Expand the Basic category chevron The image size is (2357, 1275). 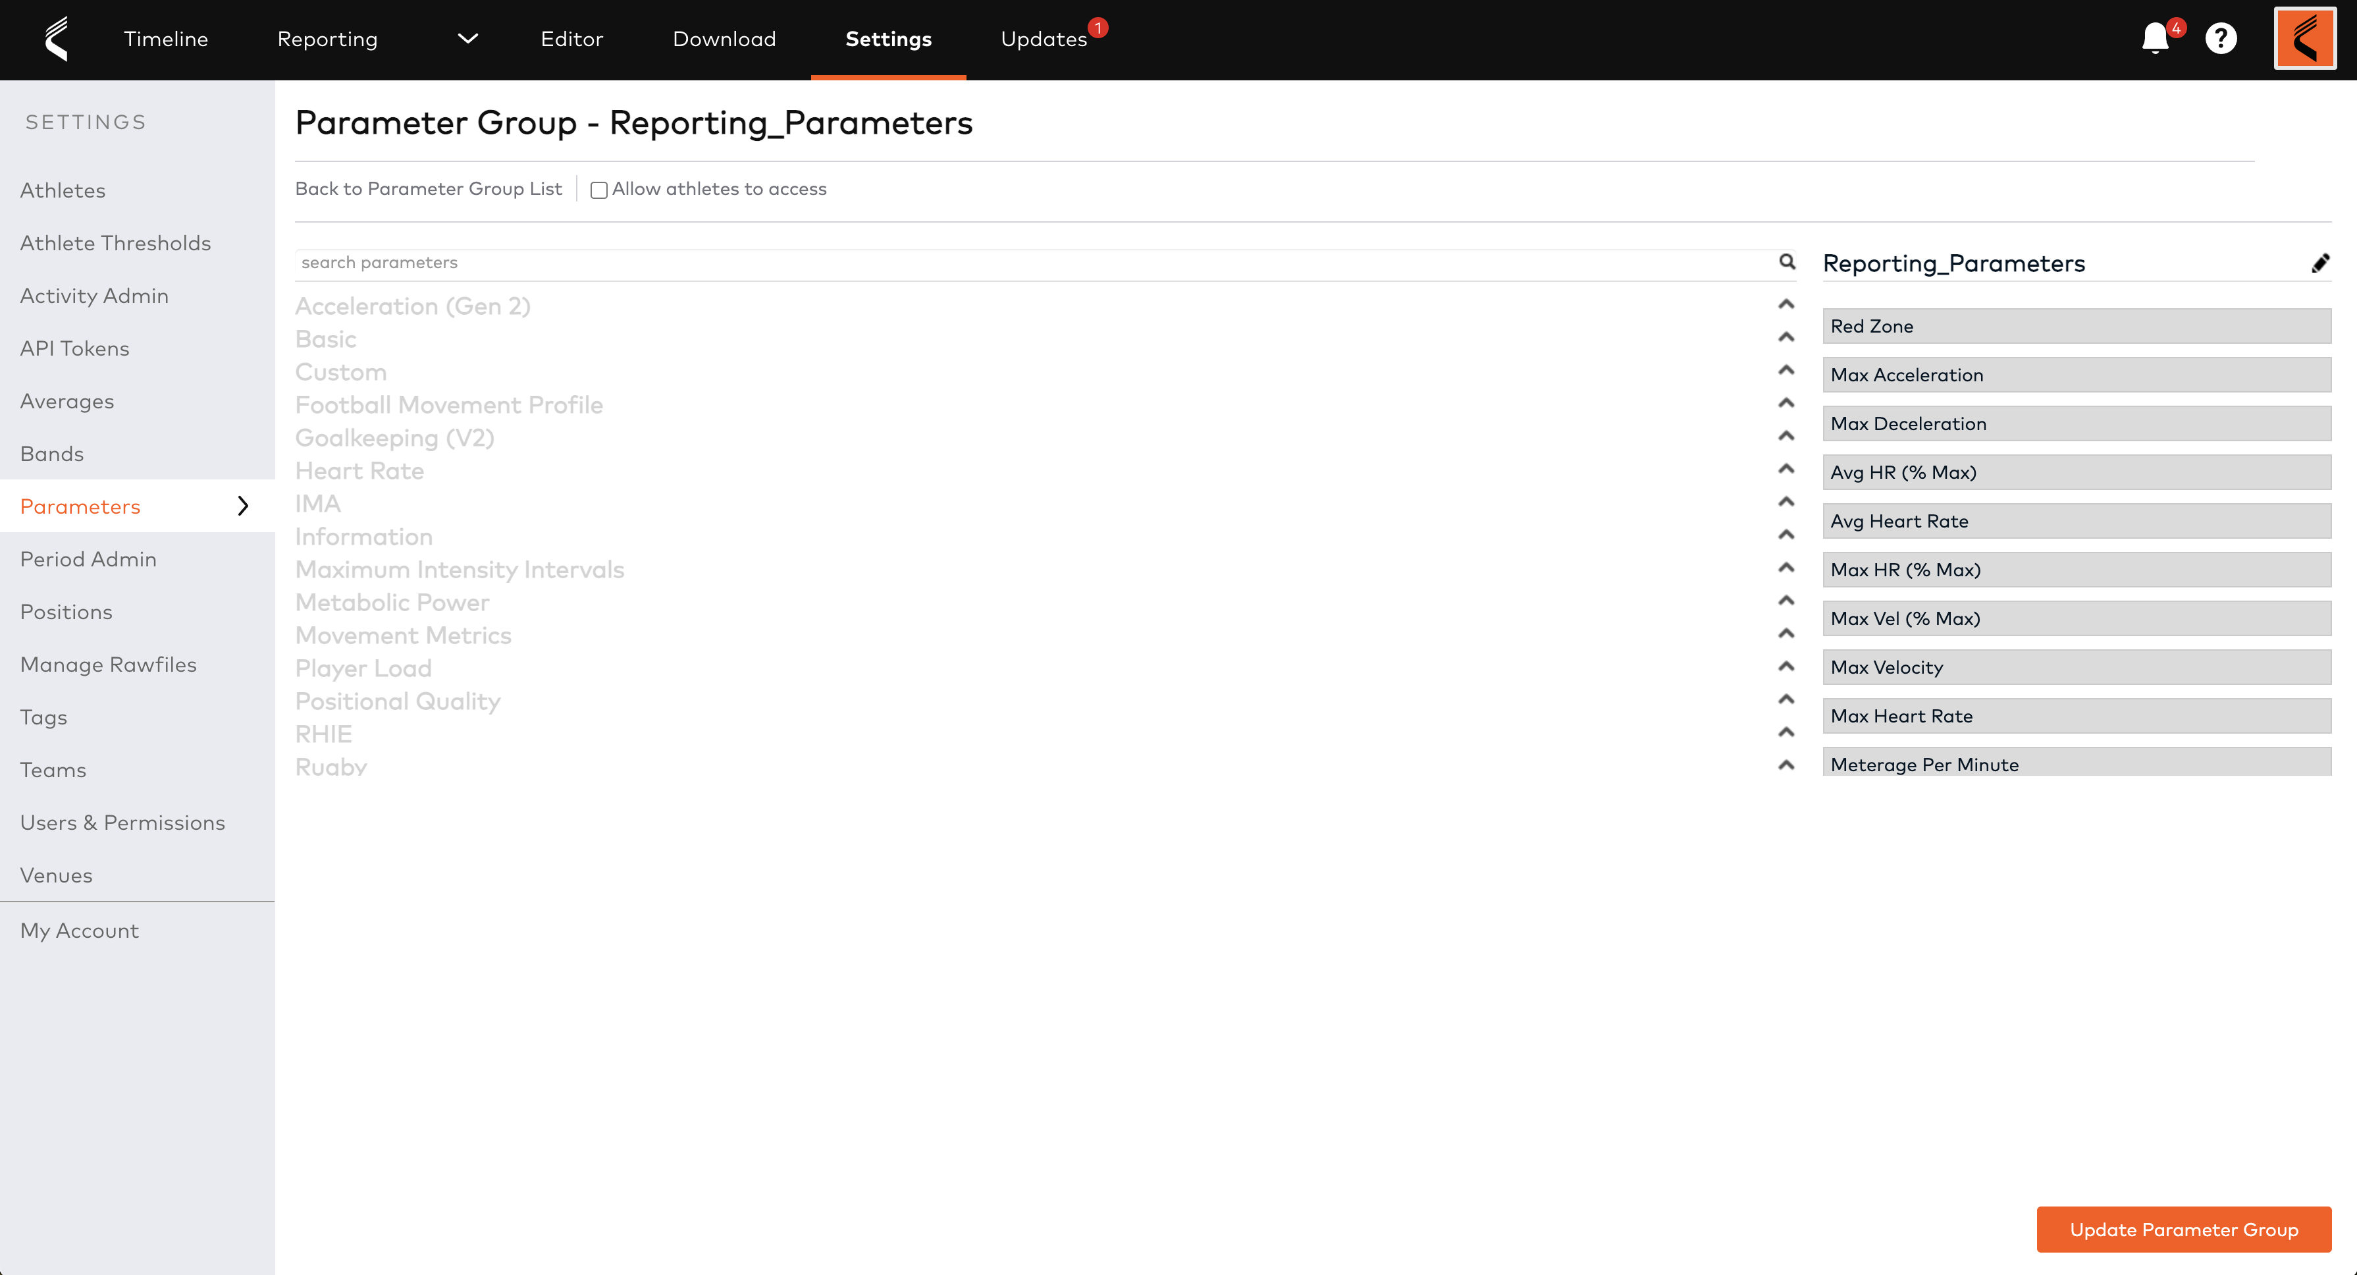[x=1786, y=337]
